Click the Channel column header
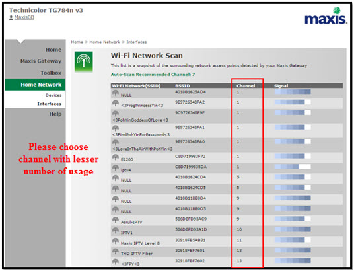The image size is (354, 271). [246, 86]
